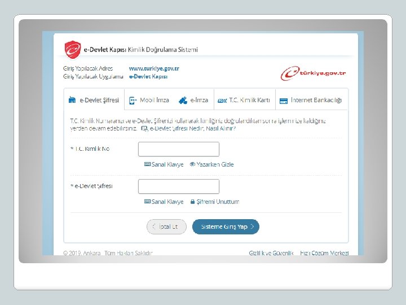This screenshot has height=305, width=406.
Task: Click the e-Devlet red shield logo
Action: pyautogui.click(x=73, y=49)
